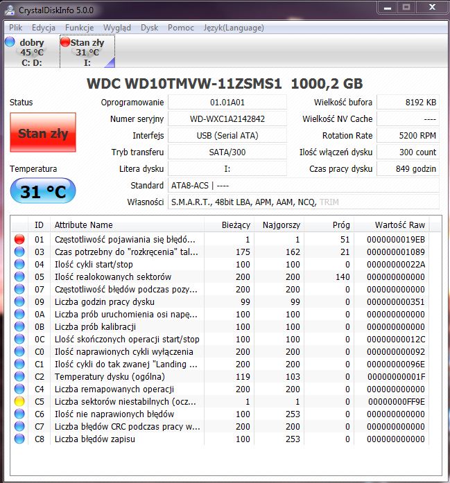Click the CrystalDiskInfo title bar app icon
The height and width of the screenshot is (483, 450).
tap(10, 10)
